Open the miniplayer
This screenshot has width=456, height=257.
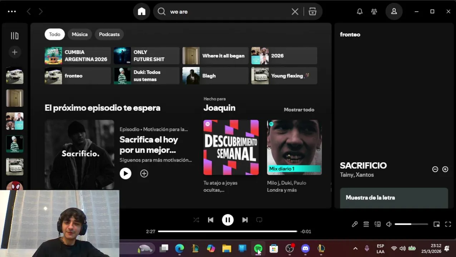point(436,224)
